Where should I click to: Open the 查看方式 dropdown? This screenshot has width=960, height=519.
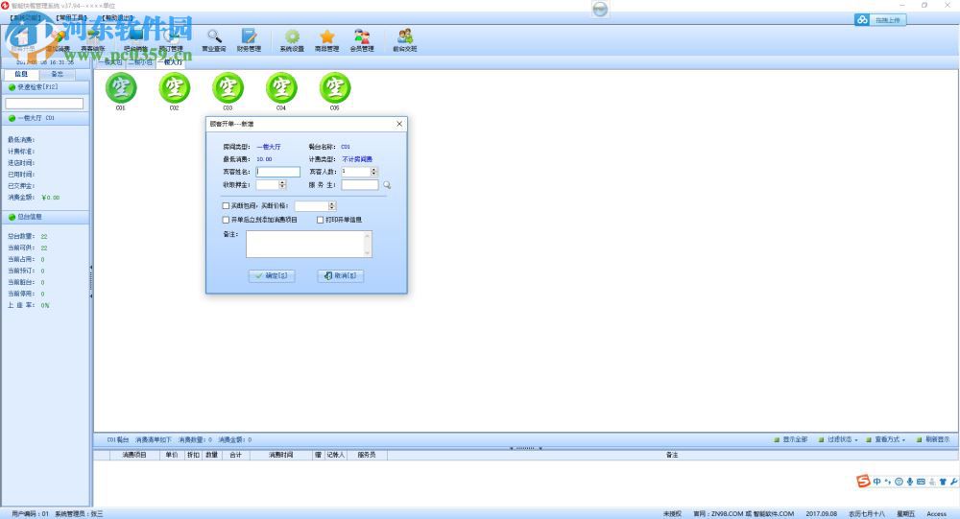[886, 439]
